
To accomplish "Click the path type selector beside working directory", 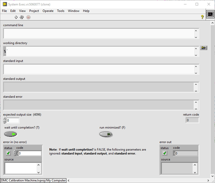I will 5,51.
